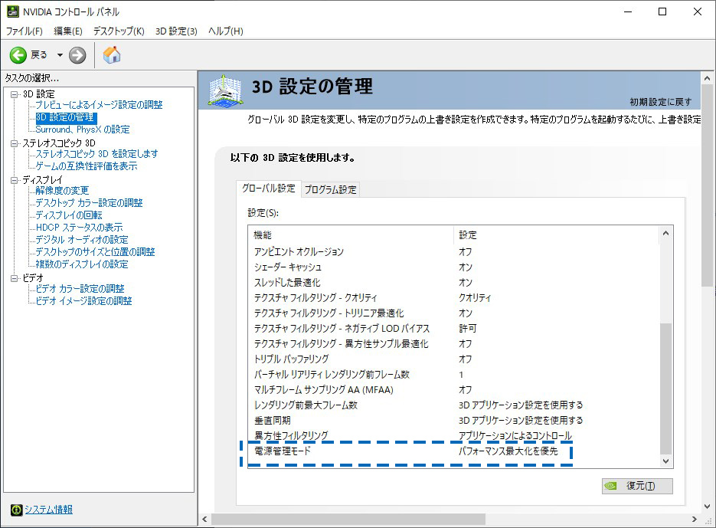Screen dimensions: 716x528
Task: Open the ヘルプ(H) menu
Action: coord(226,31)
